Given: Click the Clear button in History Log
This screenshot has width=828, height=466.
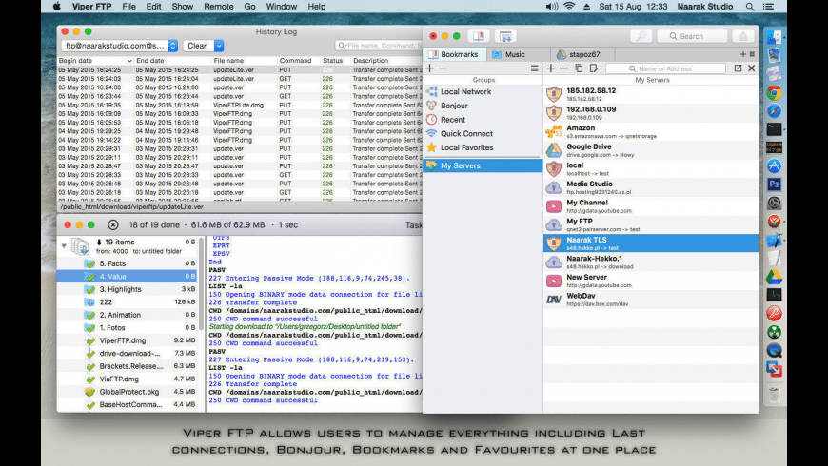Looking at the screenshot, I should click(x=198, y=46).
